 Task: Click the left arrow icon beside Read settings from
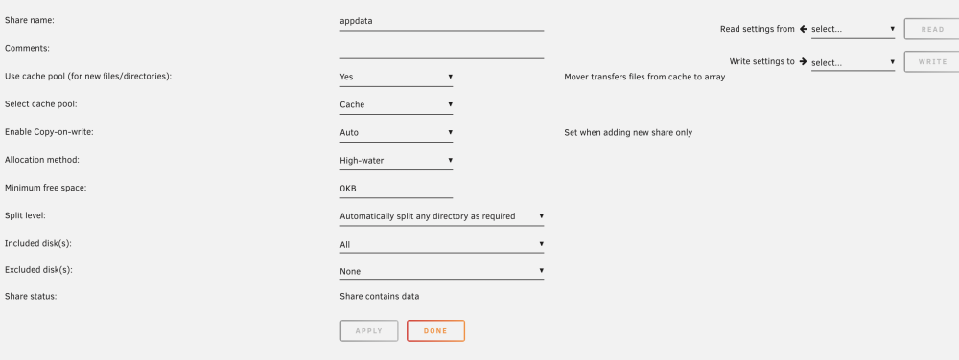pyautogui.click(x=803, y=29)
